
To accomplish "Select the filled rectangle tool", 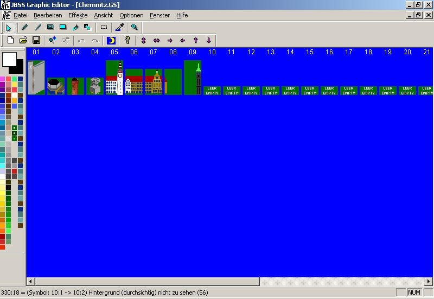I will coord(63,27).
